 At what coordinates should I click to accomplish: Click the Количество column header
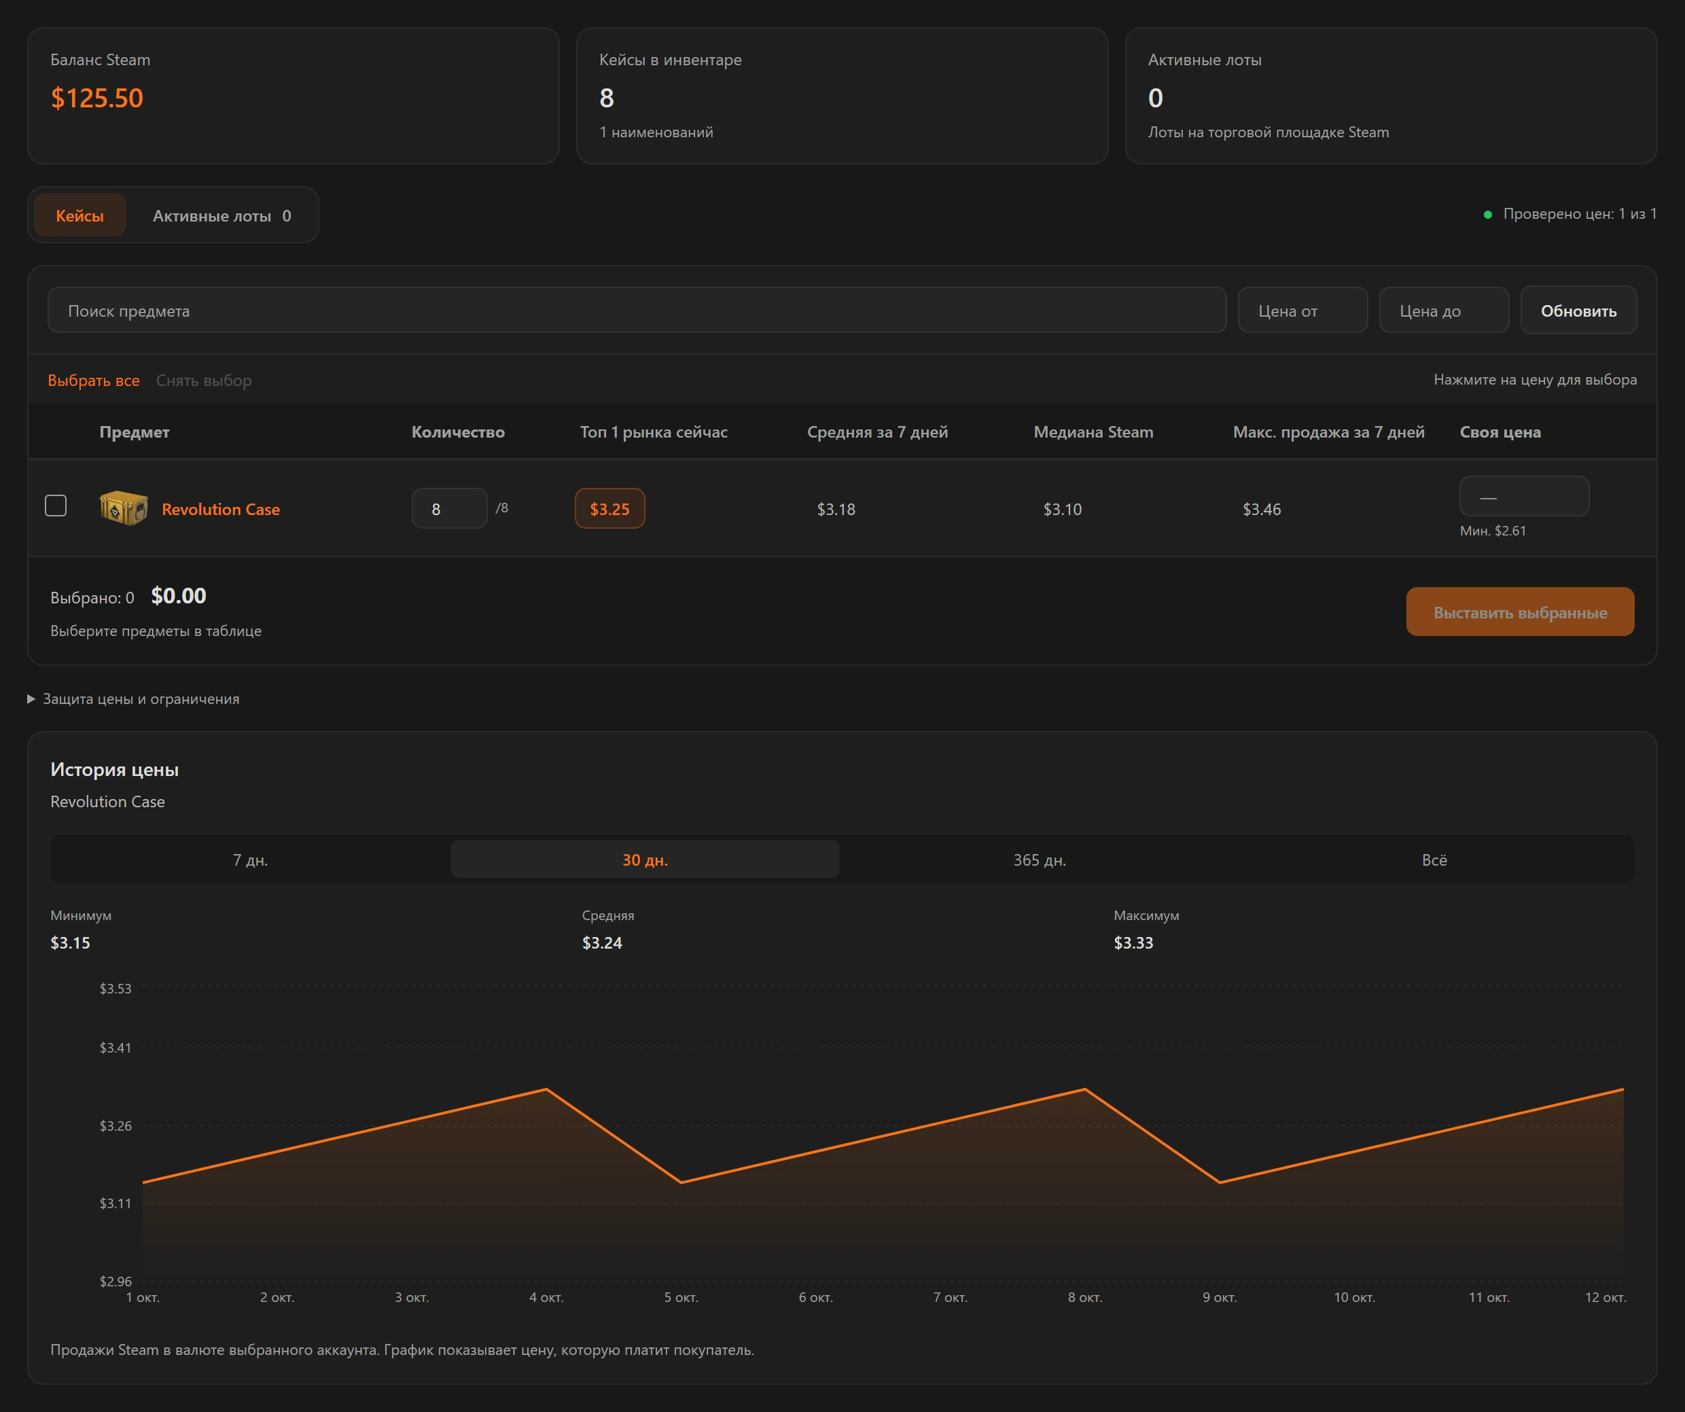pos(458,431)
